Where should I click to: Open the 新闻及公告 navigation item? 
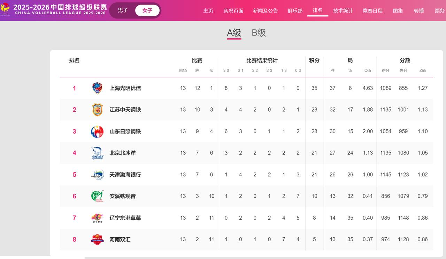(x=266, y=11)
